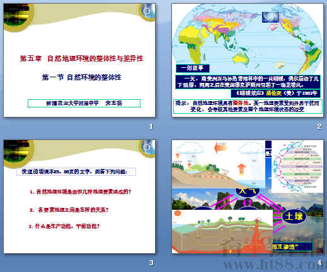Click question 3 about 生产功能 on slide 3

(64, 226)
